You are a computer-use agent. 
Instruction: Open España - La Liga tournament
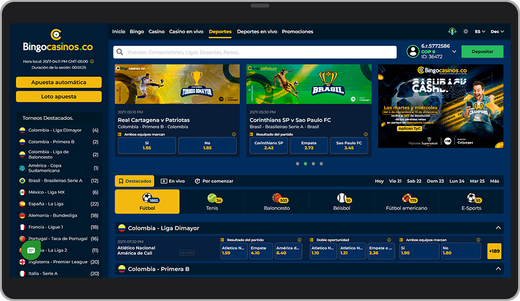click(x=59, y=204)
